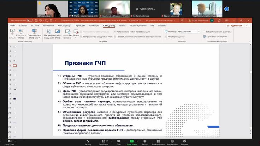This screenshot has height=146, width=260.
Task: Expand 'Произвольное слайд-шоу' dropdown
Action: 34,34
